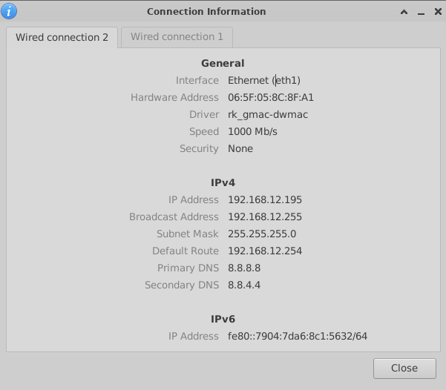This screenshot has width=446, height=390.
Task: Click the Secondary DNS label
Action: point(182,285)
